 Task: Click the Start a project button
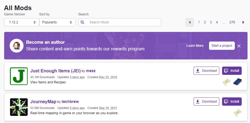(x=222, y=46)
